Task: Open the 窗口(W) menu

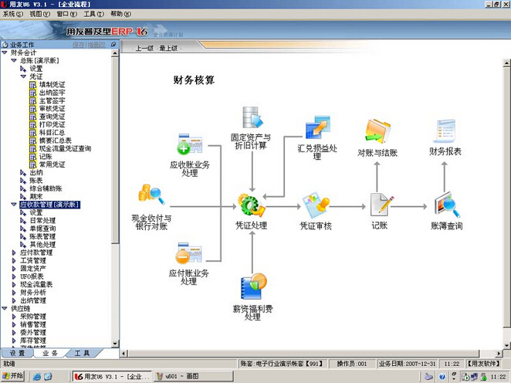Action: point(67,14)
